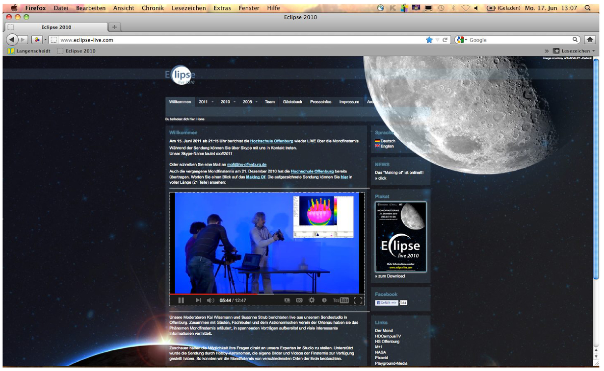This screenshot has width=604, height=371.
Task: Open video on YouTube via logo
Action: [341, 300]
